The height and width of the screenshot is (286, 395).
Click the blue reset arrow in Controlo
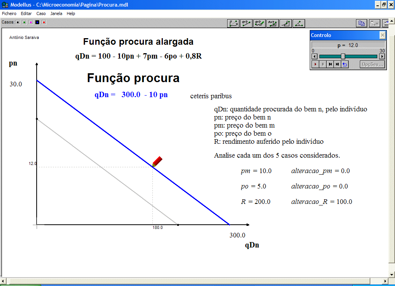coord(345,64)
